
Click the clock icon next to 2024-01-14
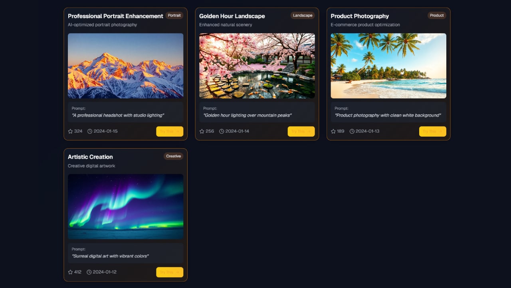click(x=222, y=131)
